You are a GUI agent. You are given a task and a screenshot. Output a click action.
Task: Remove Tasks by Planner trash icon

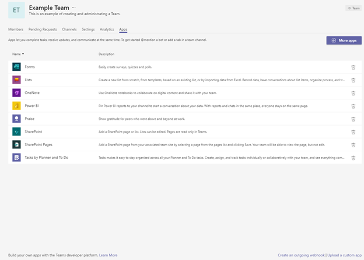point(353,158)
